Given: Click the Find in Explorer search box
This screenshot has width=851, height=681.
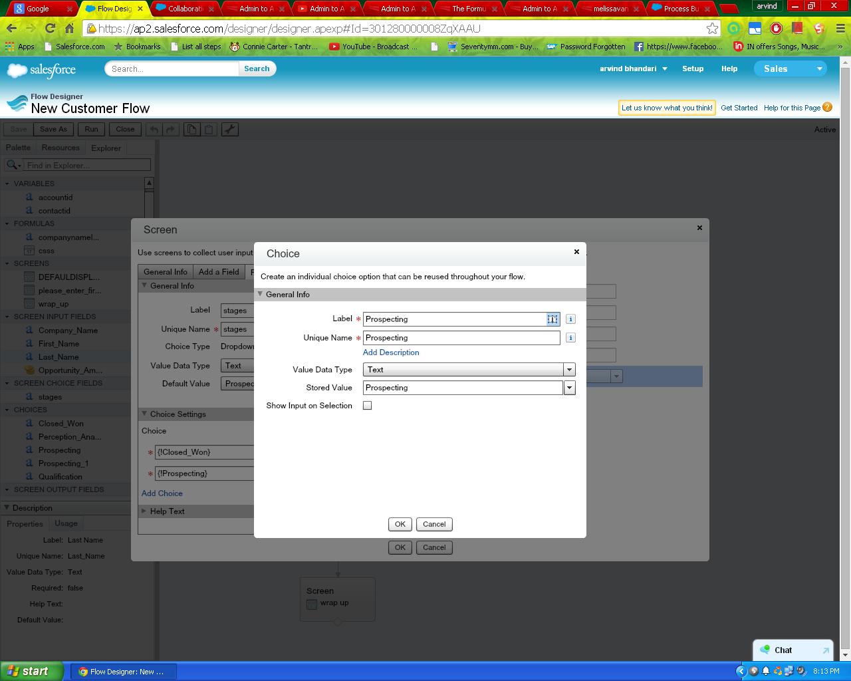Looking at the screenshot, I should click(87, 165).
